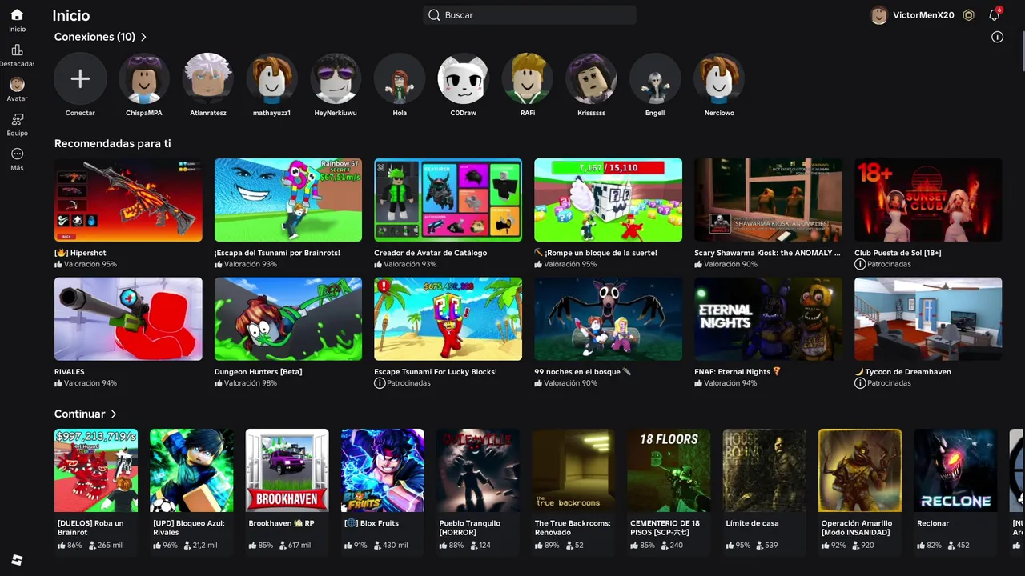Click the FNAF: Eternal Nights title text
The height and width of the screenshot is (576, 1025).
tap(738, 372)
